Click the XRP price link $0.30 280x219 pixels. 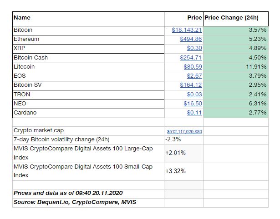(x=194, y=48)
